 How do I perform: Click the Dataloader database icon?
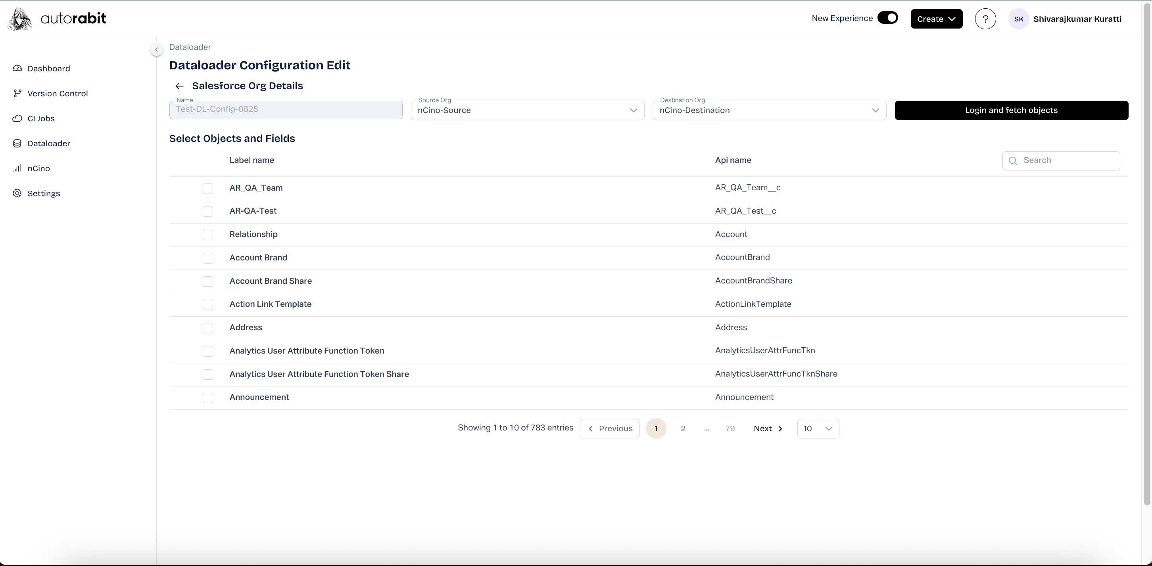pos(17,143)
